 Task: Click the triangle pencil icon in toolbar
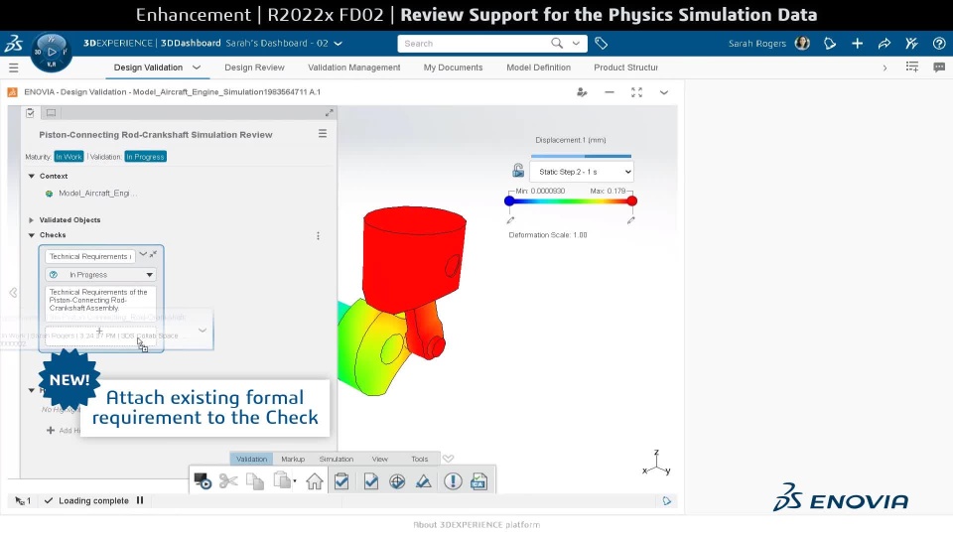point(424,481)
